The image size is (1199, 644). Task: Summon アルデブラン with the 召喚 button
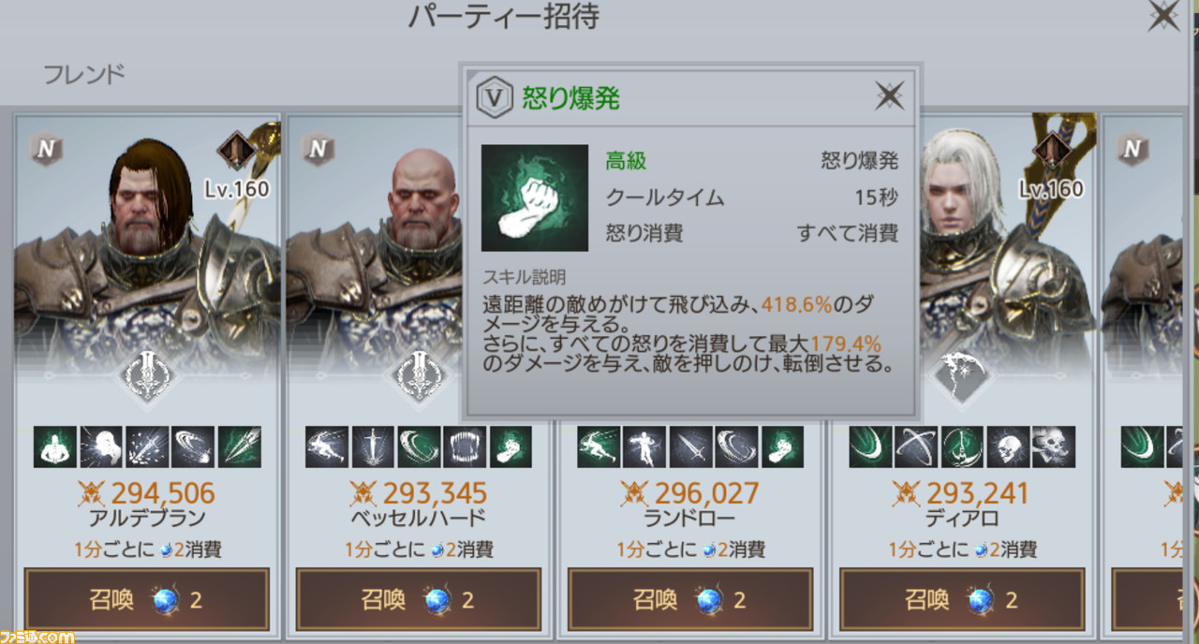(147, 599)
